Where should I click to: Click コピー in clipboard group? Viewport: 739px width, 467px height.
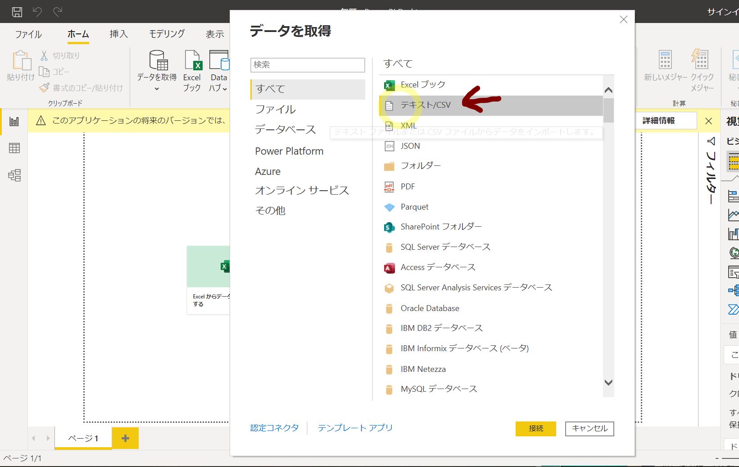coord(54,72)
